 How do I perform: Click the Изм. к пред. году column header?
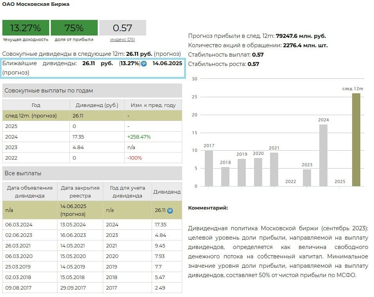pyautogui.click(x=153, y=105)
